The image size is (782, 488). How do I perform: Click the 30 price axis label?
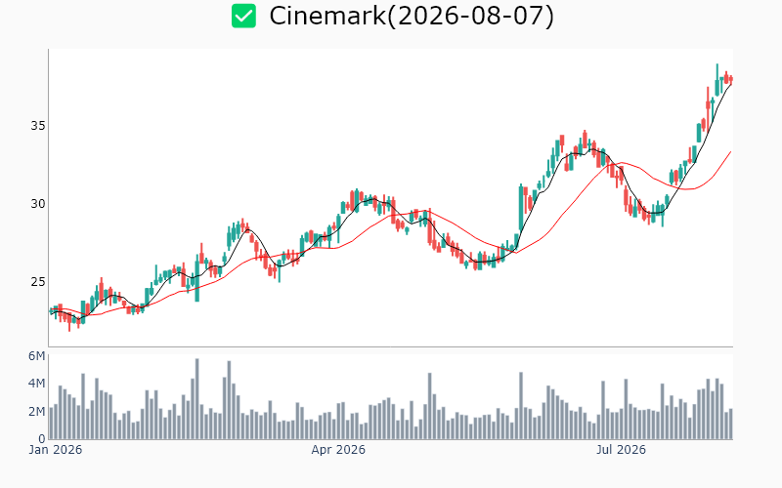coord(38,204)
